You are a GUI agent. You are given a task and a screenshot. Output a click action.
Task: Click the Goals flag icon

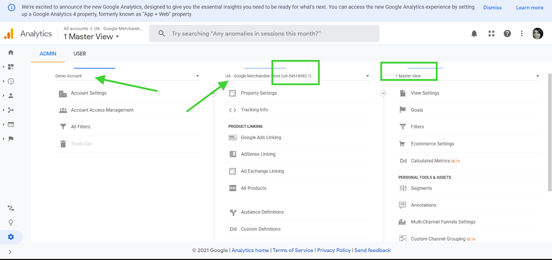click(403, 110)
